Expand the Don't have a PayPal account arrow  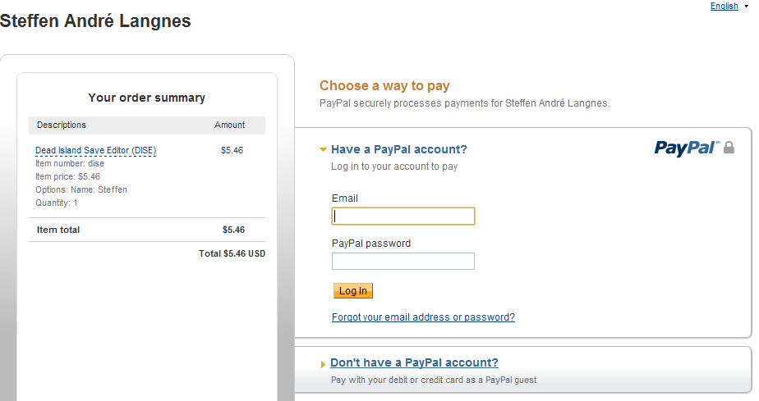pyautogui.click(x=323, y=364)
